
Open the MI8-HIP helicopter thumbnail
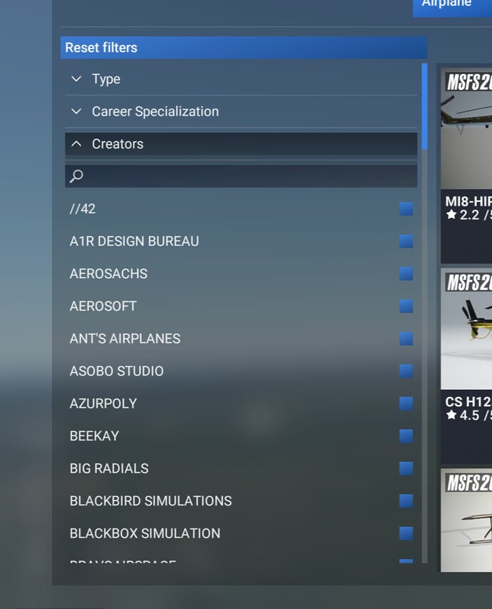[x=466, y=129]
